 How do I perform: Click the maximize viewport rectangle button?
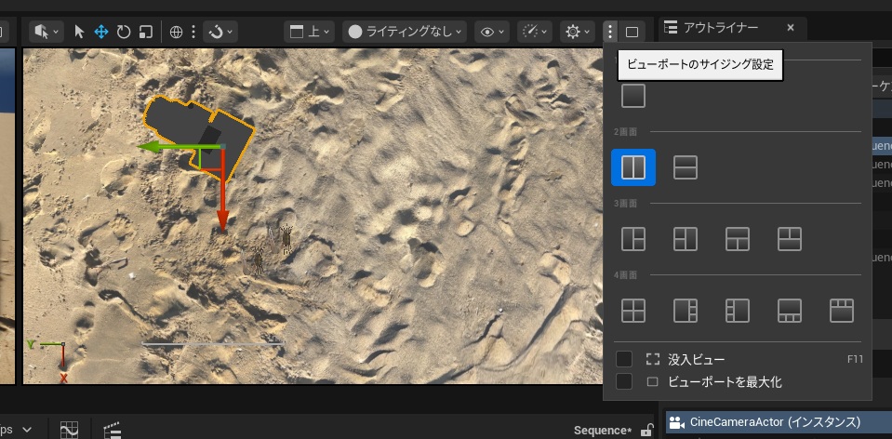[x=632, y=32]
